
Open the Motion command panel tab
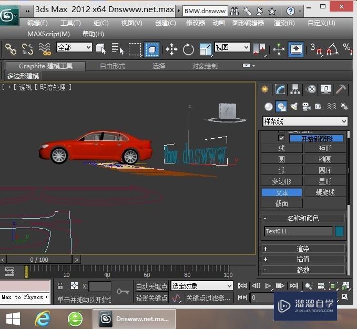point(311,89)
